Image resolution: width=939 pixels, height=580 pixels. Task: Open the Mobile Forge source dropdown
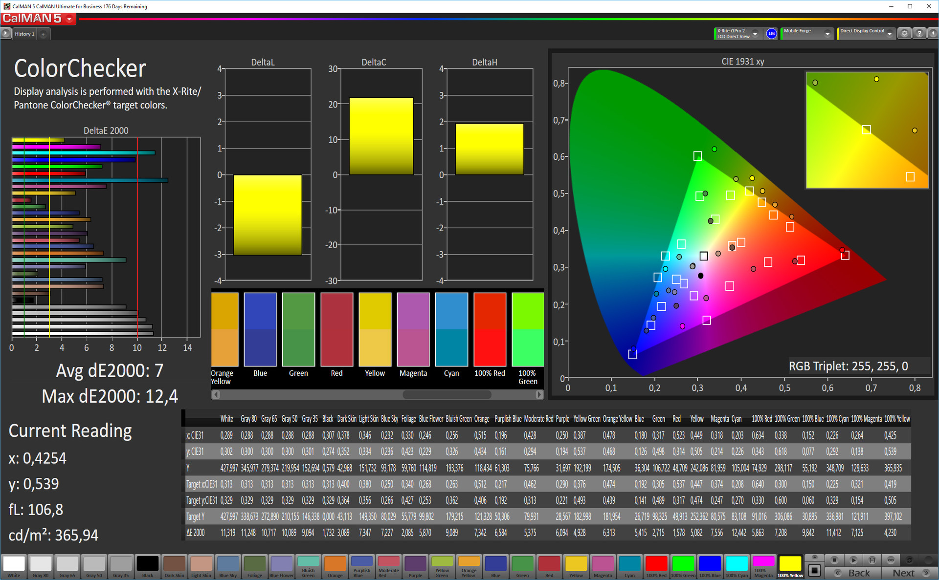827,34
